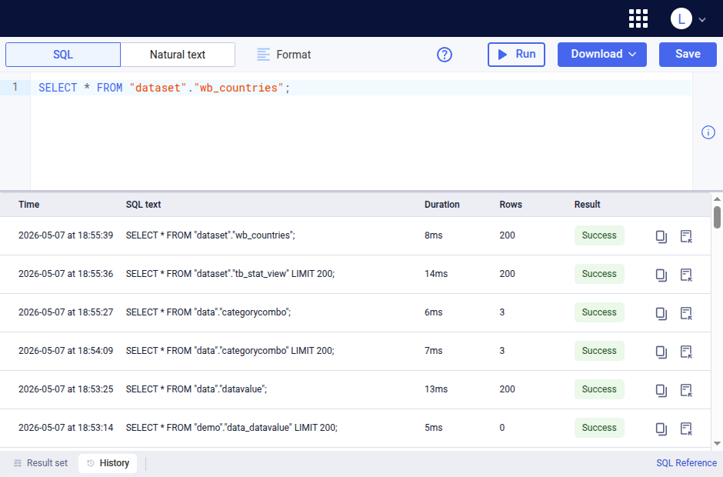Click the 13ms duration value
Screen dimensions: 723x477
[x=436, y=389]
